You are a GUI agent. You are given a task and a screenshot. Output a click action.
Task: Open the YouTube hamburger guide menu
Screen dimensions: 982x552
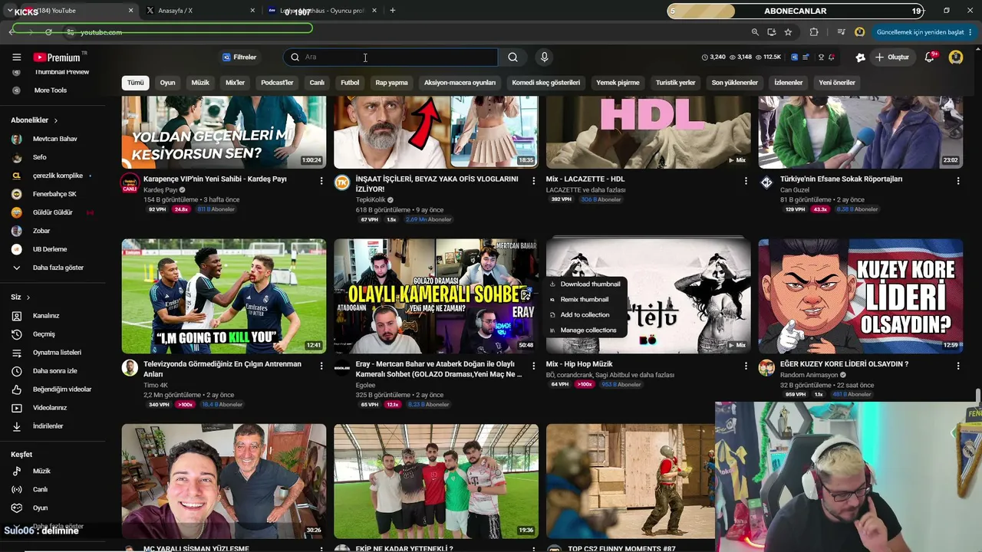(x=16, y=58)
